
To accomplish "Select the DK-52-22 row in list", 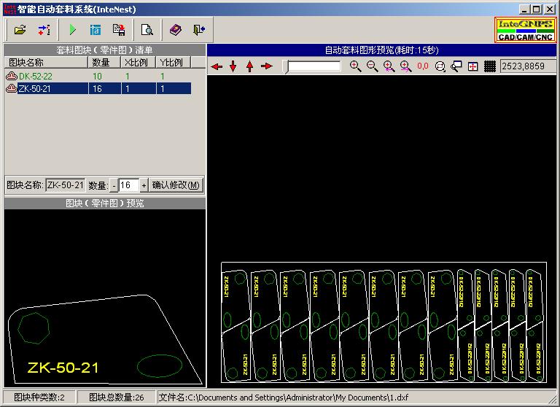I will coord(35,76).
